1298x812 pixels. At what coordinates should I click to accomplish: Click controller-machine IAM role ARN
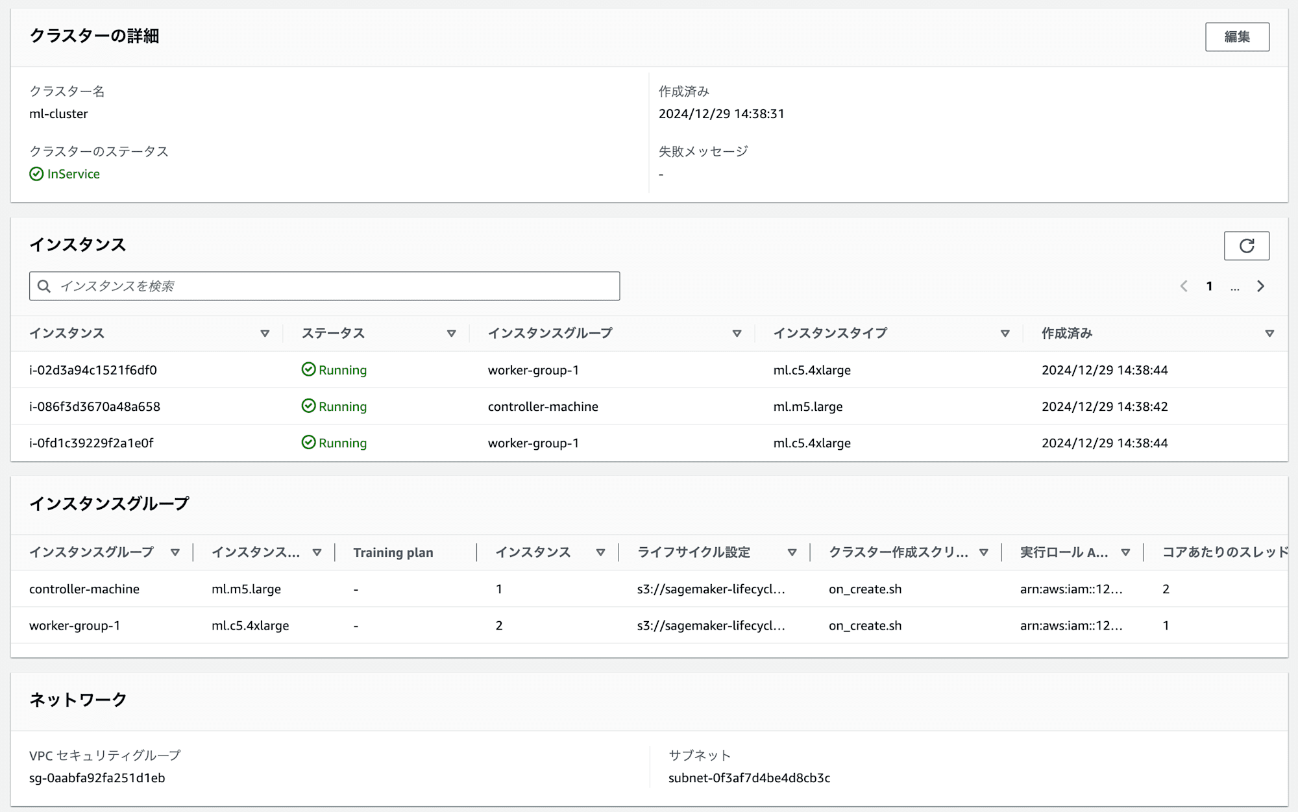click(x=1071, y=589)
